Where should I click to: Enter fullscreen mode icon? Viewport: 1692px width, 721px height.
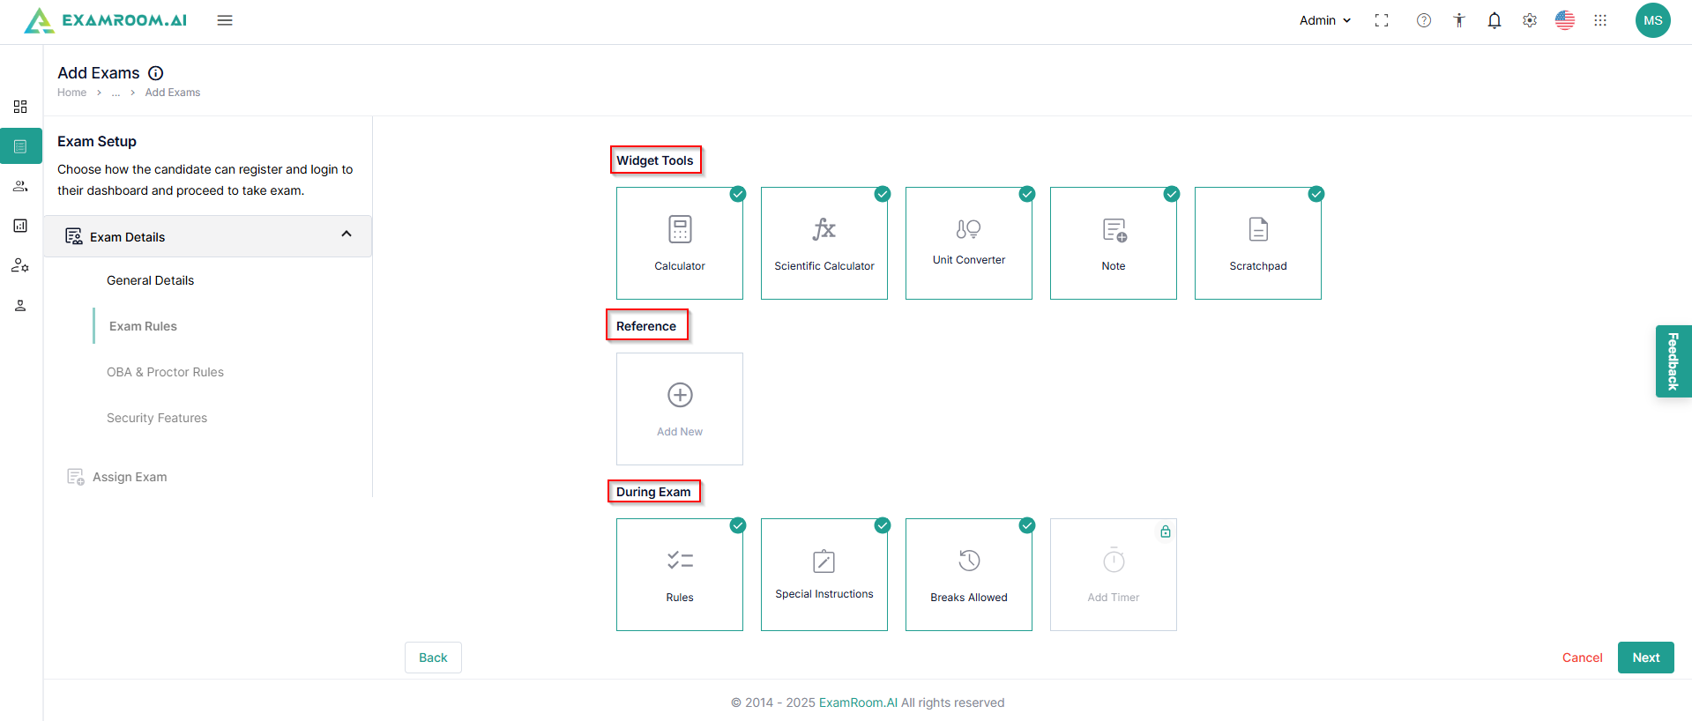[1382, 20]
